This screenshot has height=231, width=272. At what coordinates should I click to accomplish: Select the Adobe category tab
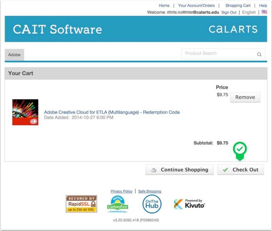pyautogui.click(x=14, y=55)
